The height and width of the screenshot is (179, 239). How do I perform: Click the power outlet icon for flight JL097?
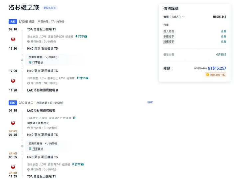pos(73,164)
